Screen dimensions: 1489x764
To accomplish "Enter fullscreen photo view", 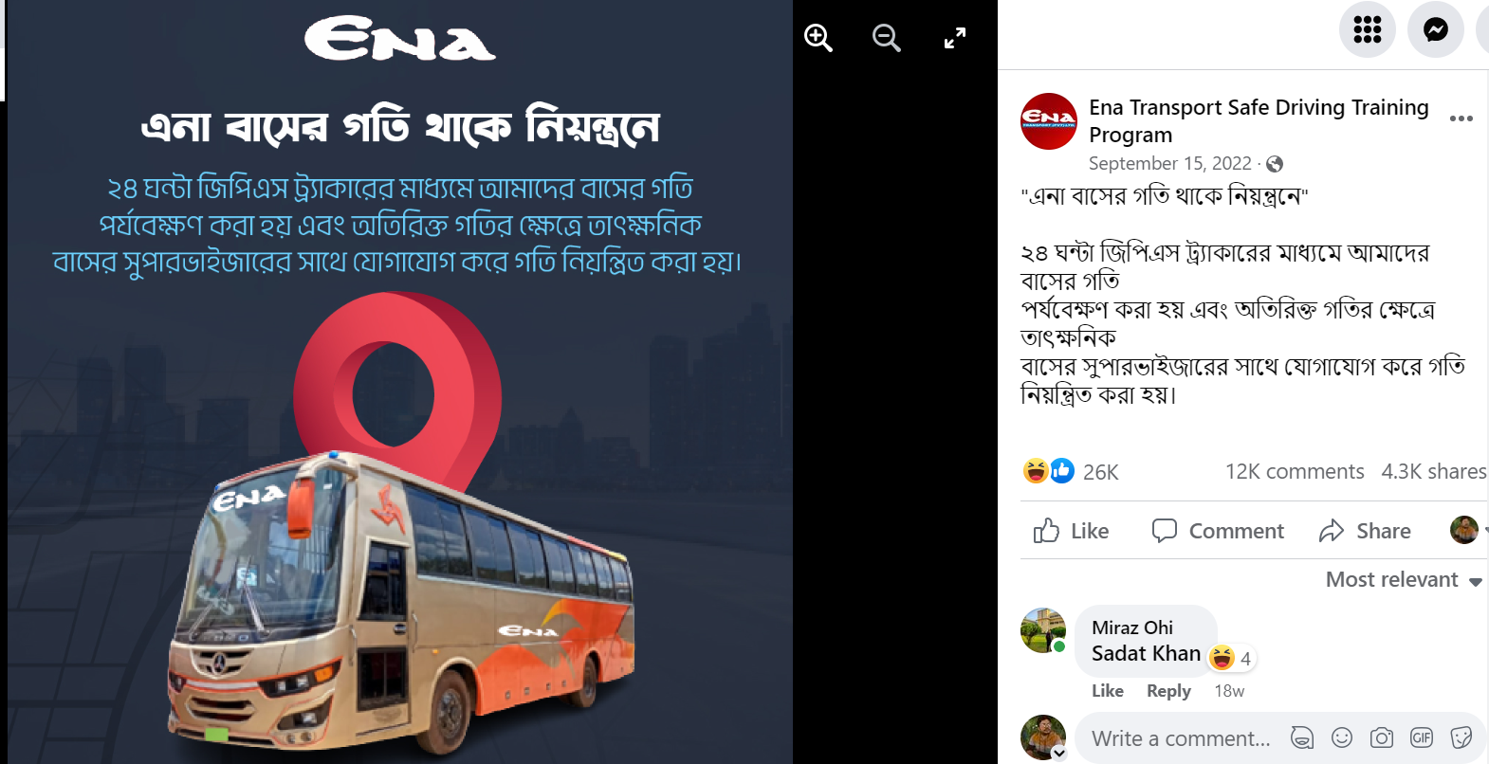I will (x=955, y=38).
